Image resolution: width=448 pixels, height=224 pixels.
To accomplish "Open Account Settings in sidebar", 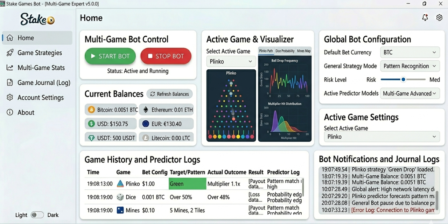I will coord(37,97).
